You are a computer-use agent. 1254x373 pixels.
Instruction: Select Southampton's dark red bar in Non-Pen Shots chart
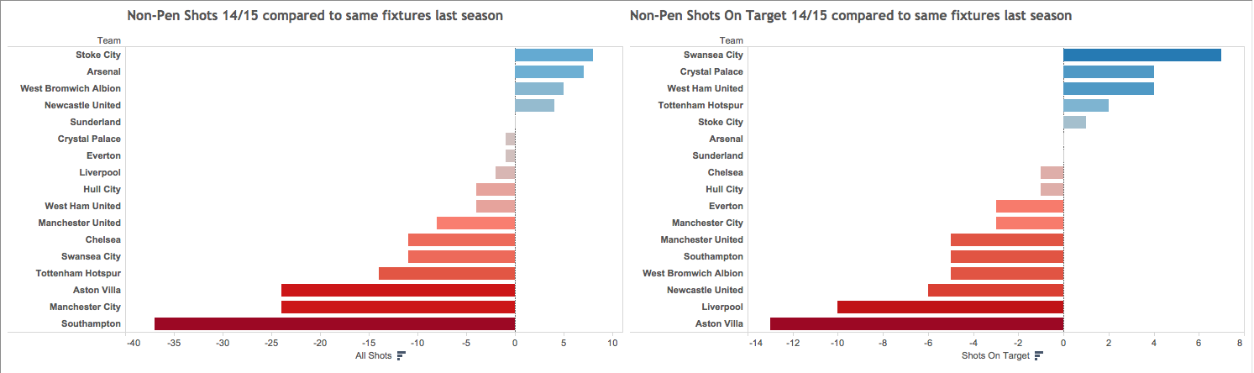point(334,323)
